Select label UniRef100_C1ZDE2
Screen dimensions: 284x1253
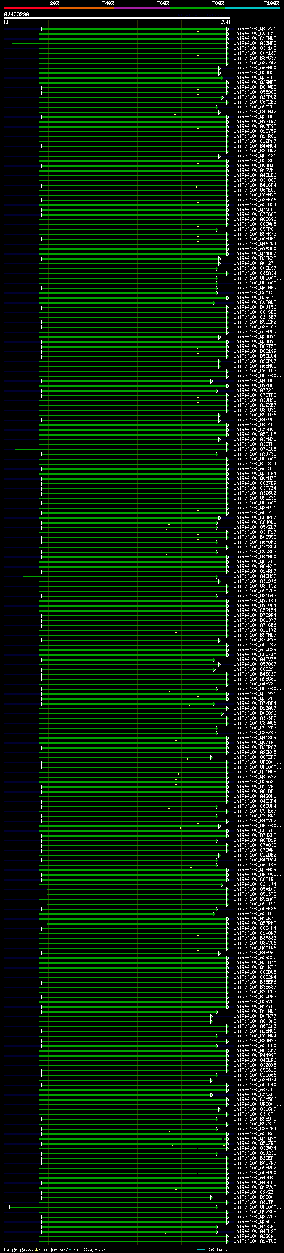coord(254,855)
